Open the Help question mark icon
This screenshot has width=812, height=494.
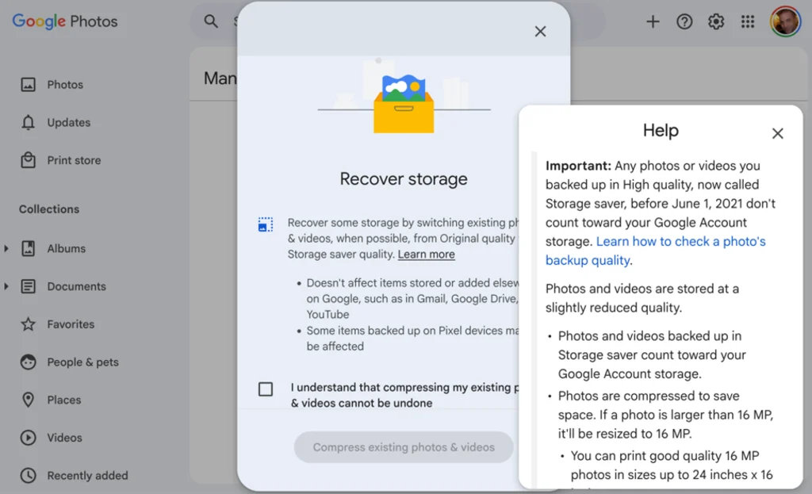coord(684,21)
